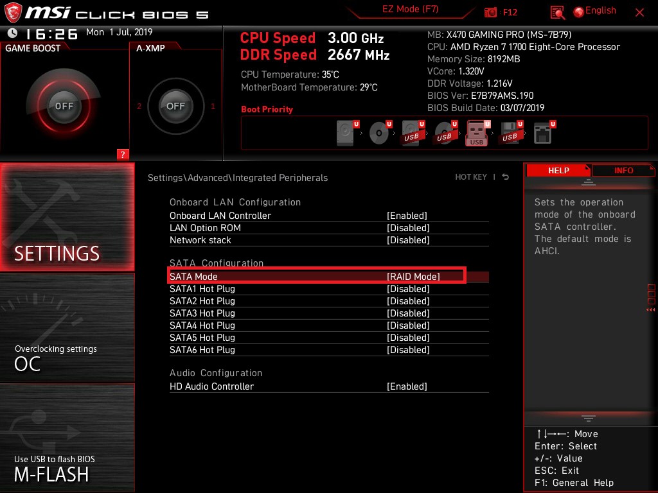Click the back arrow next to Hot Key

pos(506,177)
